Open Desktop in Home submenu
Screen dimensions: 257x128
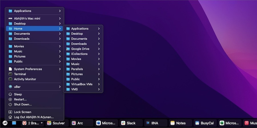tap(83, 34)
